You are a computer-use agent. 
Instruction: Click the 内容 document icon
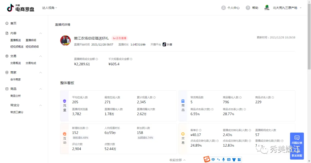click(x=7, y=33)
